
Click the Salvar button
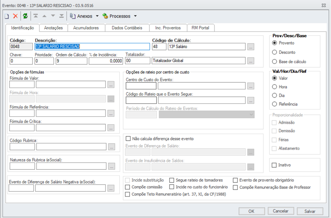point(310,211)
